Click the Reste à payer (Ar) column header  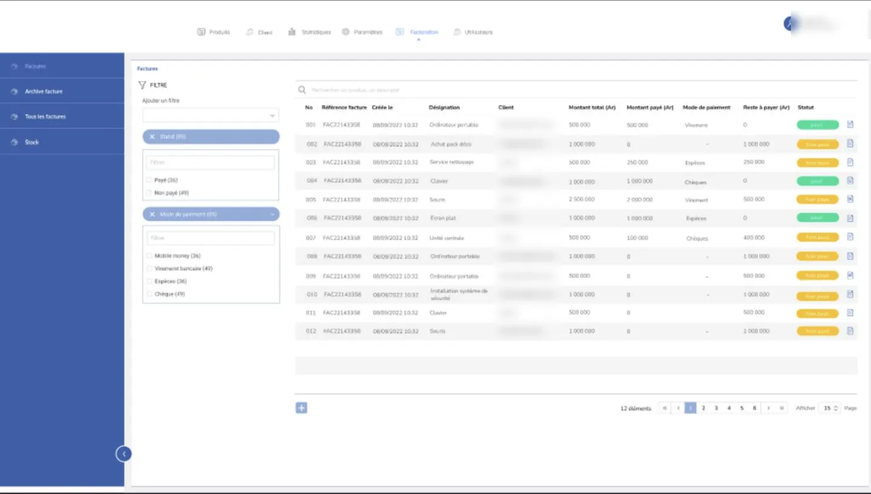(x=766, y=107)
